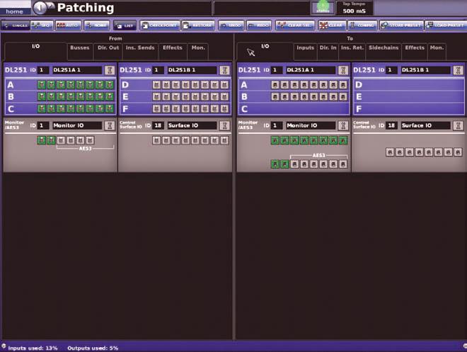Viewport: 467px width, 352px height.
Task: Select first connector of To Surface IO
Action: (x=390, y=152)
